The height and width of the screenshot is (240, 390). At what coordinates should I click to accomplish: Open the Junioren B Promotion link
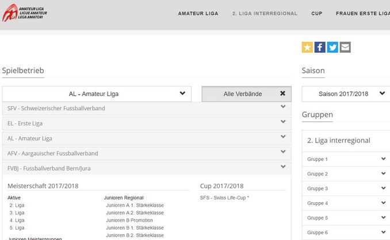point(129,220)
